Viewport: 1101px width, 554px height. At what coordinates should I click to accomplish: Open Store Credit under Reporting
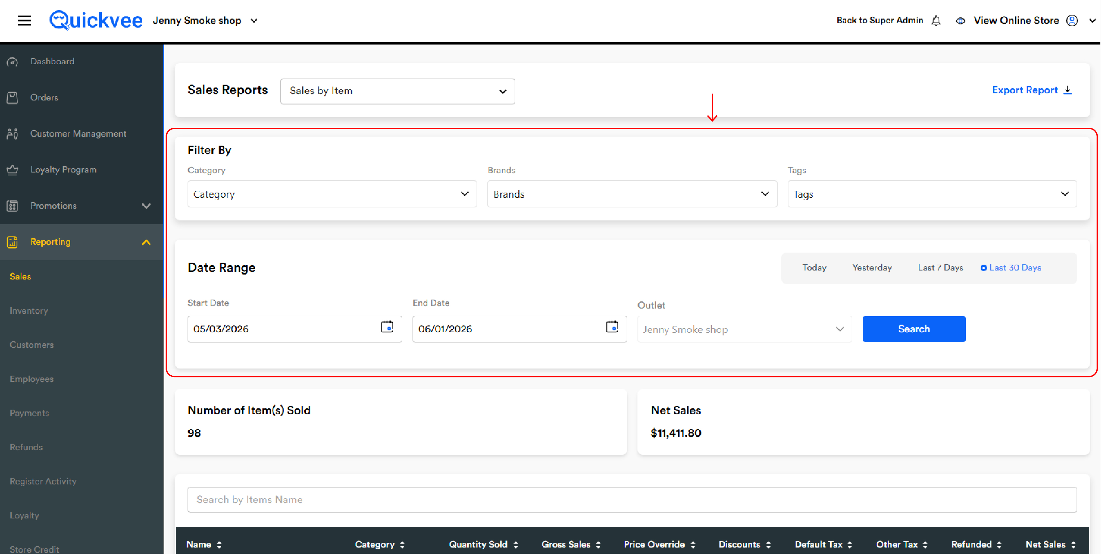tap(34, 549)
